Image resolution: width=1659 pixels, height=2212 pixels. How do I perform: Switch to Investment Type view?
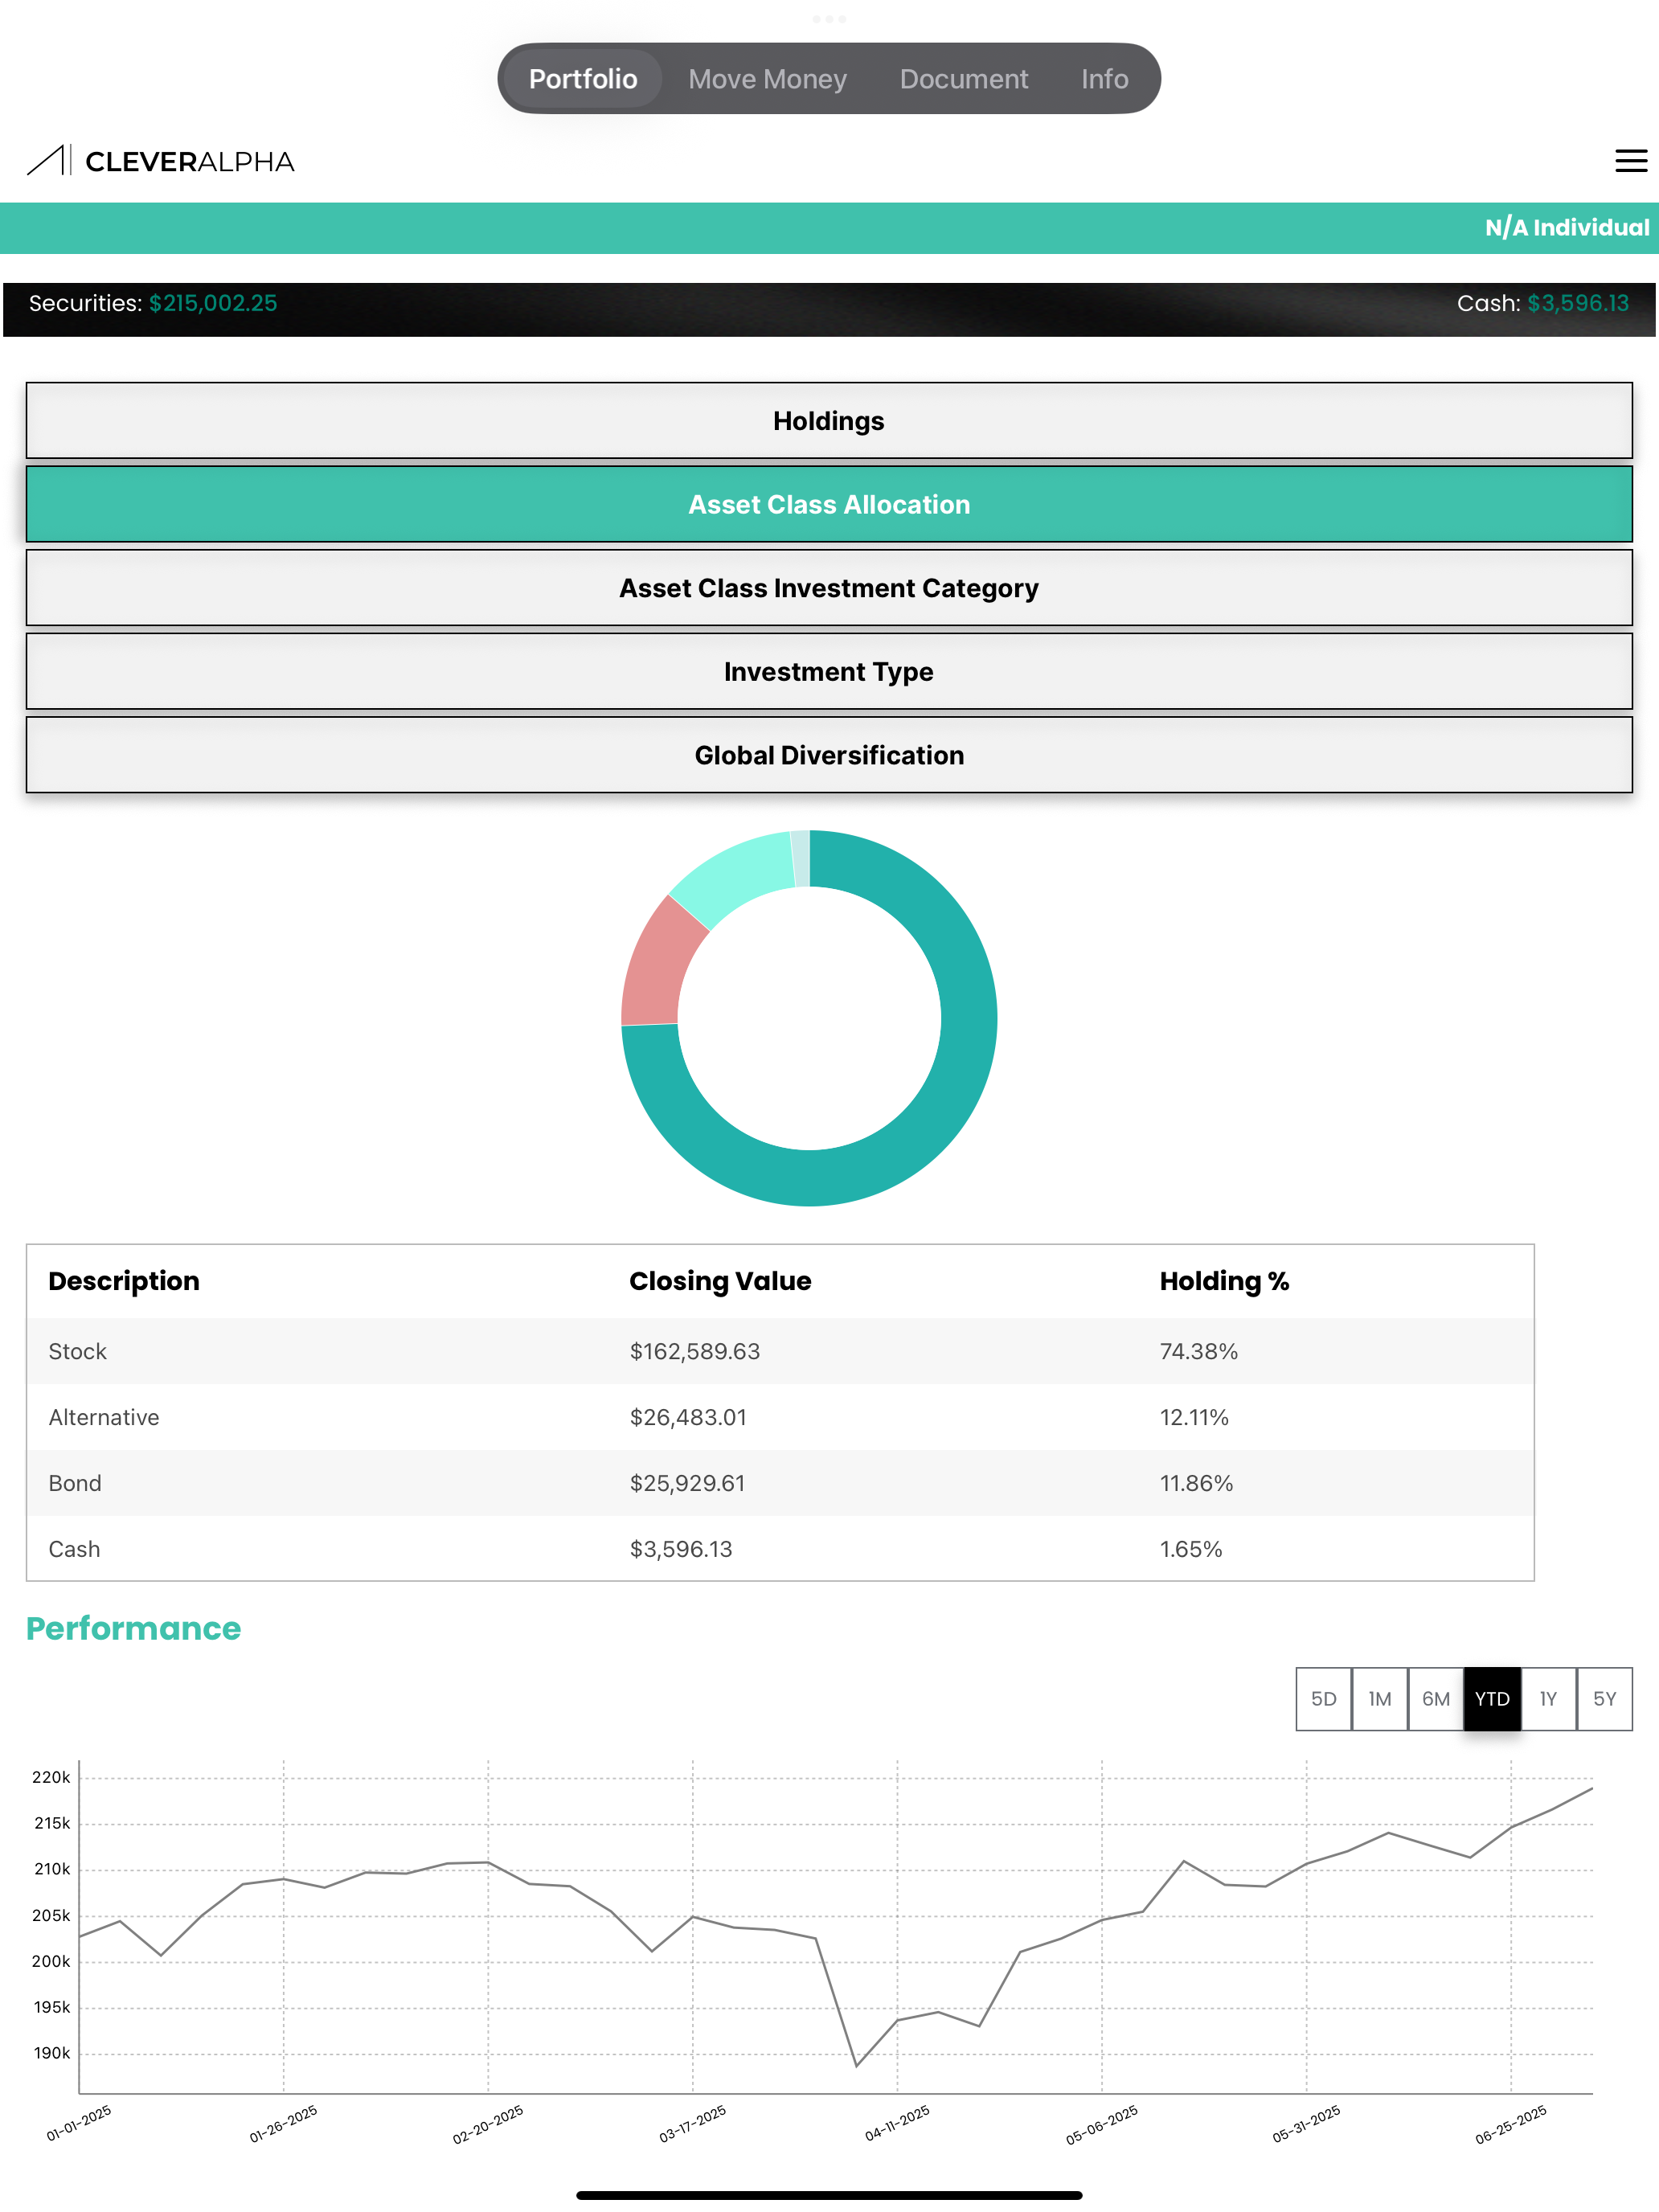click(x=829, y=672)
